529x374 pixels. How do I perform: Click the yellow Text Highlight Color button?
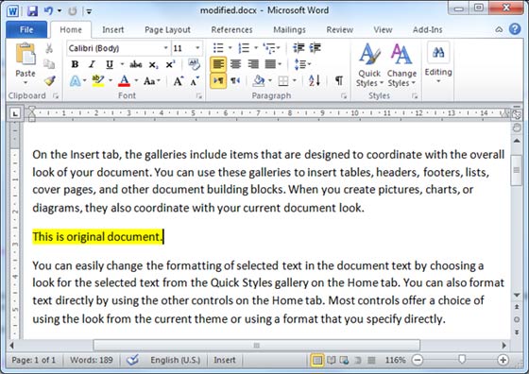(98, 81)
